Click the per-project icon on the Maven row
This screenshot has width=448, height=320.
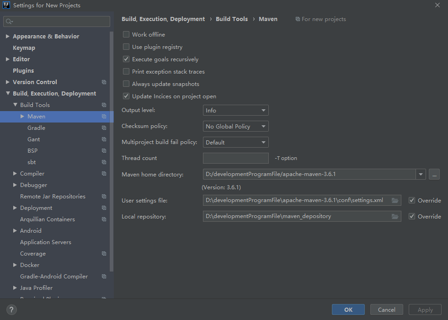104,116
